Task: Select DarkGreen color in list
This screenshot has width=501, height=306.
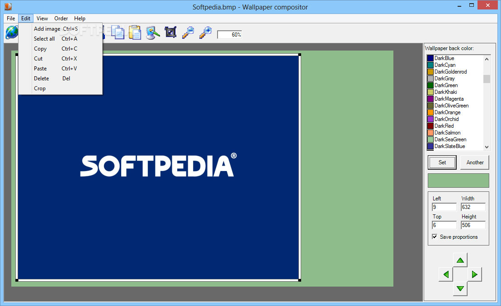Action: (x=455, y=85)
